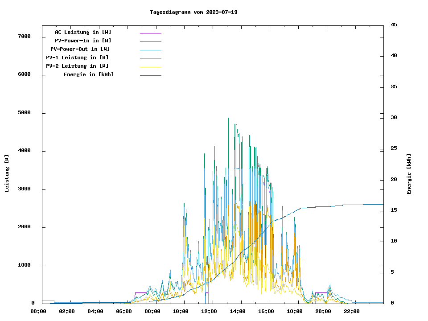
Task: Pick the PV-2 Leistung legend entry
Action: pyautogui.click(x=78, y=66)
